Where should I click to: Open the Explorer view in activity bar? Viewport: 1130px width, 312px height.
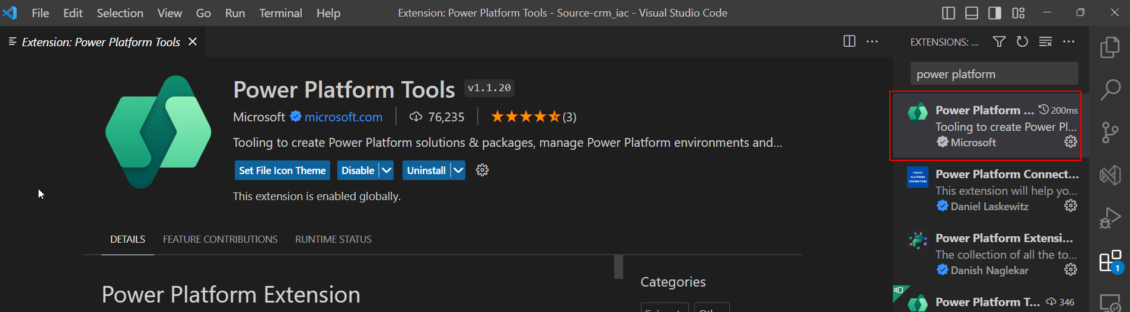click(x=1110, y=47)
